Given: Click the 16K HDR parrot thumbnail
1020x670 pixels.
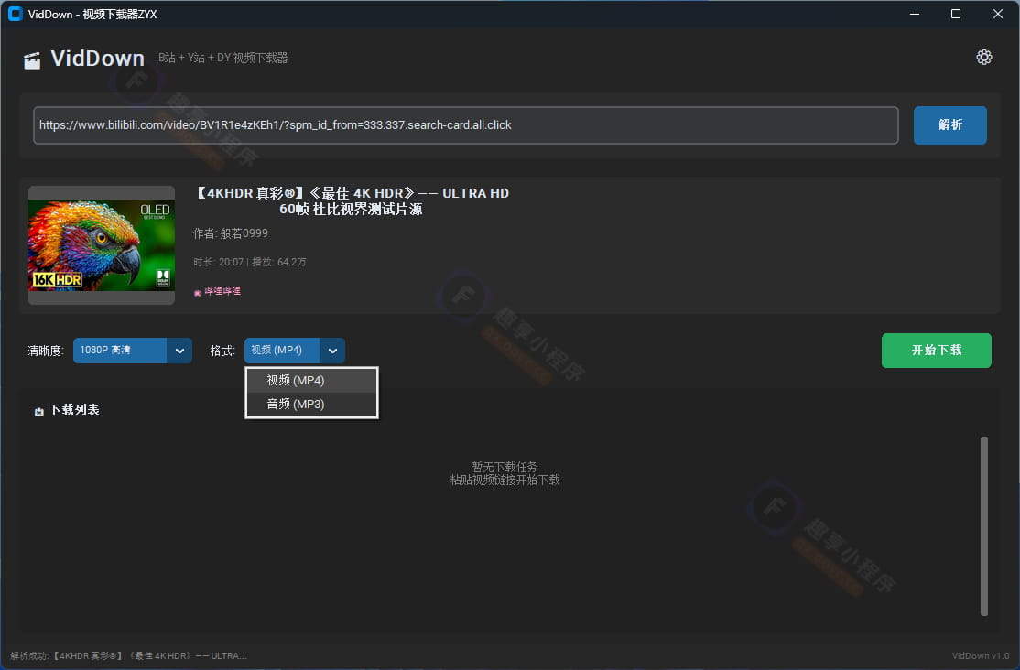Looking at the screenshot, I should click(101, 244).
